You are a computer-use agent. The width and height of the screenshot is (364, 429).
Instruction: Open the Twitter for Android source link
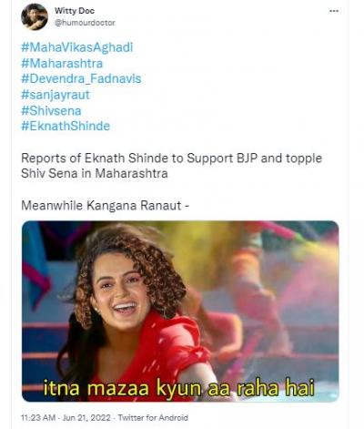coord(153,418)
